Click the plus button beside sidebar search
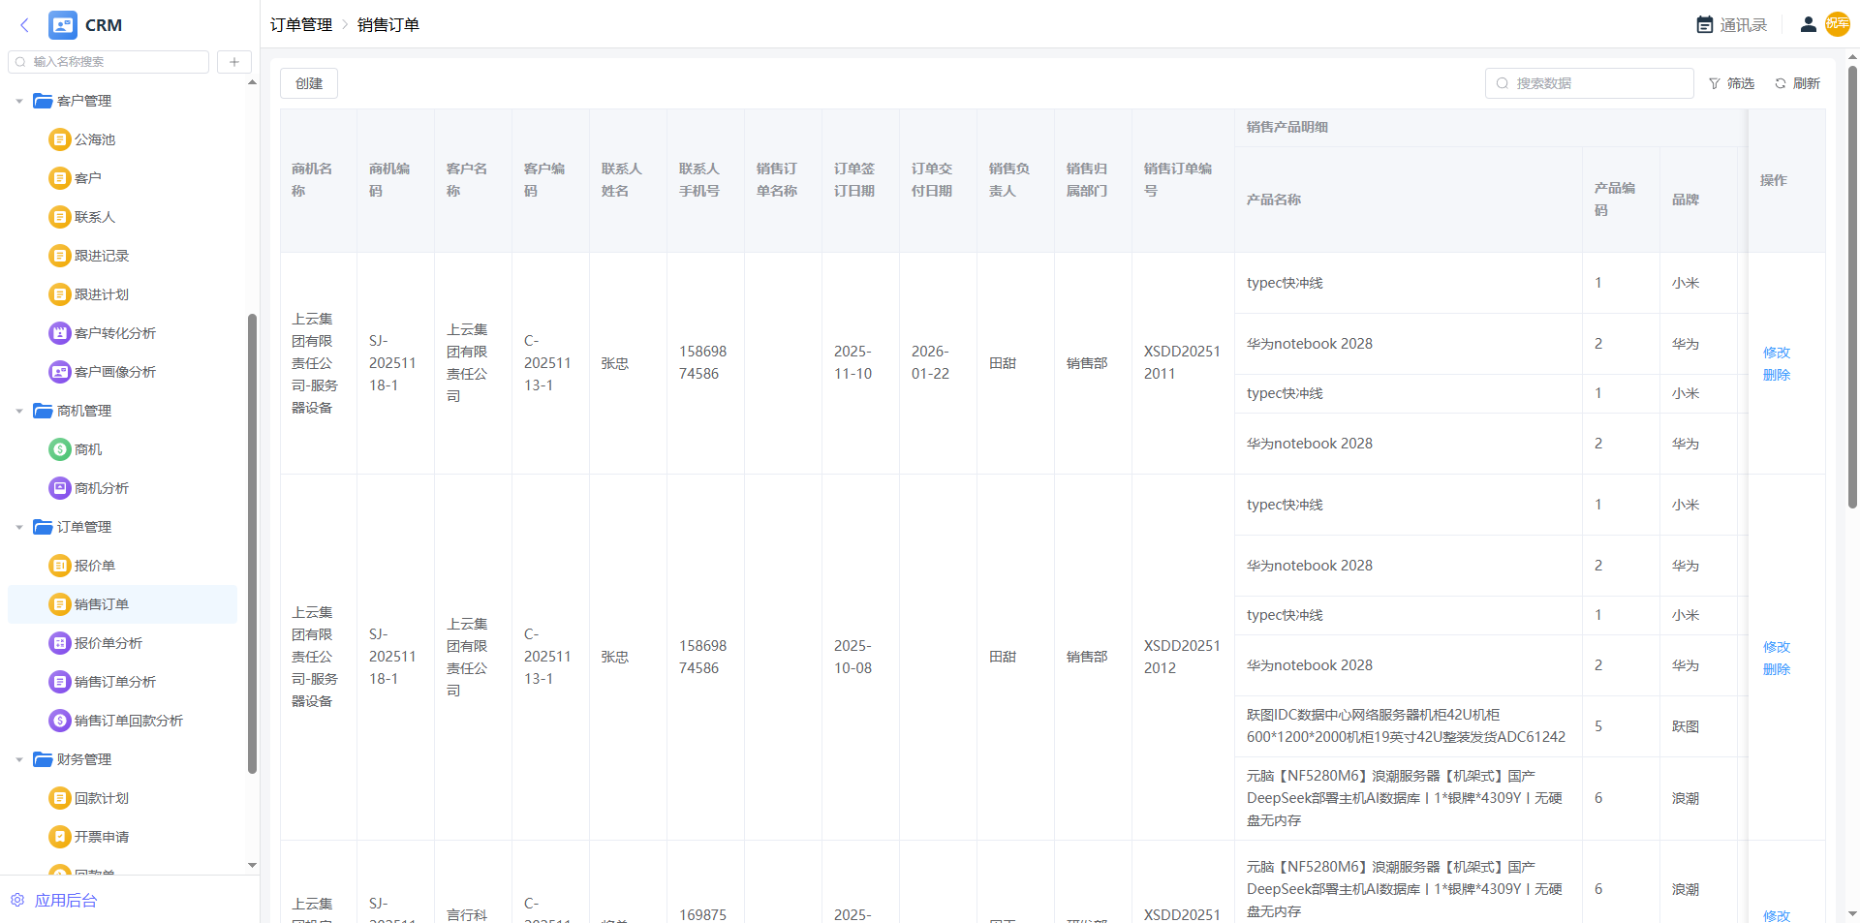Screen dimensions: 1860x923 pos(233,62)
